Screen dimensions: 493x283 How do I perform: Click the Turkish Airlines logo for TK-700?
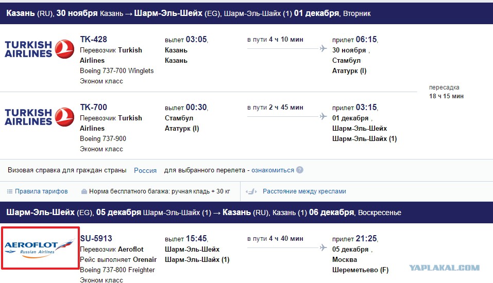point(39,117)
